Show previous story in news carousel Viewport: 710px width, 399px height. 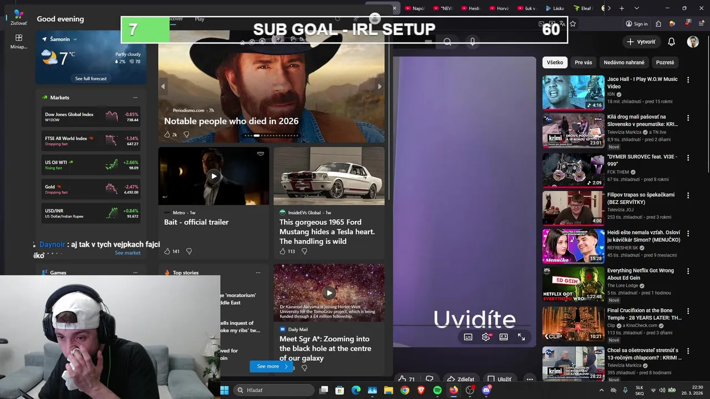tap(163, 86)
